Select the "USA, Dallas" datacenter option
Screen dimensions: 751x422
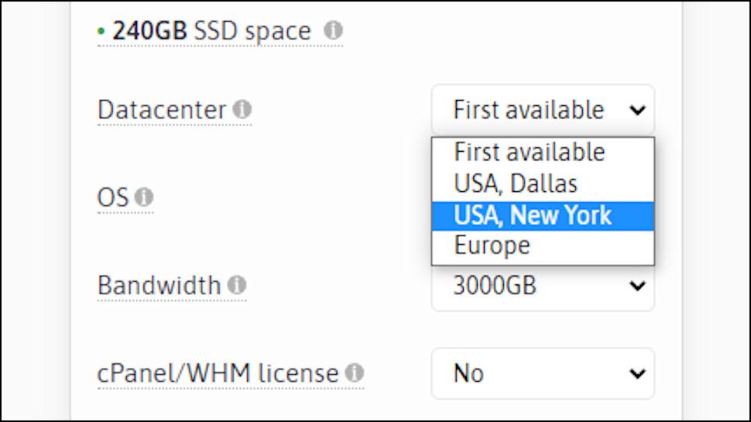click(x=516, y=184)
